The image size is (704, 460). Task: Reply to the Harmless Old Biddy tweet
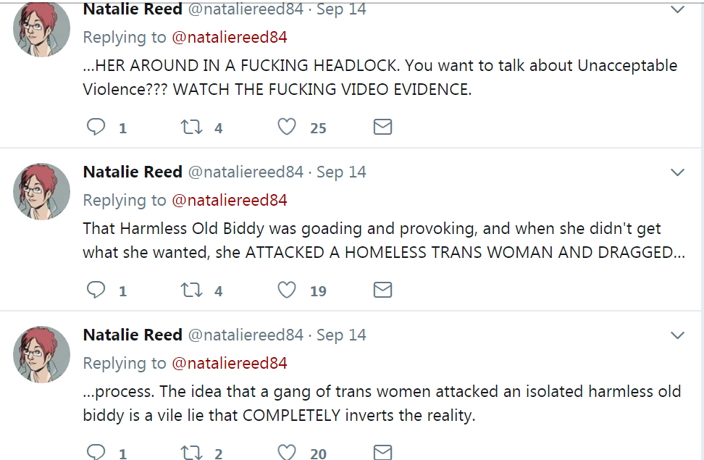96,290
